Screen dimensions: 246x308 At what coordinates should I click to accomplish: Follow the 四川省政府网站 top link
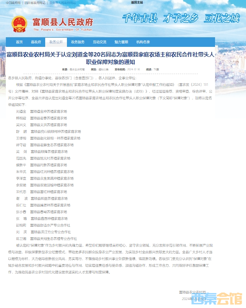(35, 3)
